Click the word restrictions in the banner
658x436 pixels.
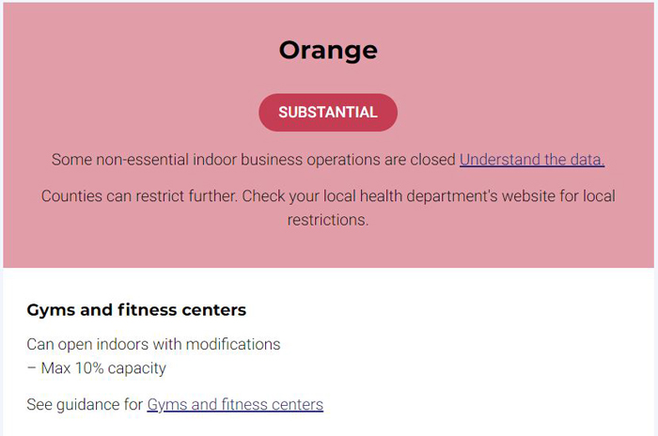(328, 221)
